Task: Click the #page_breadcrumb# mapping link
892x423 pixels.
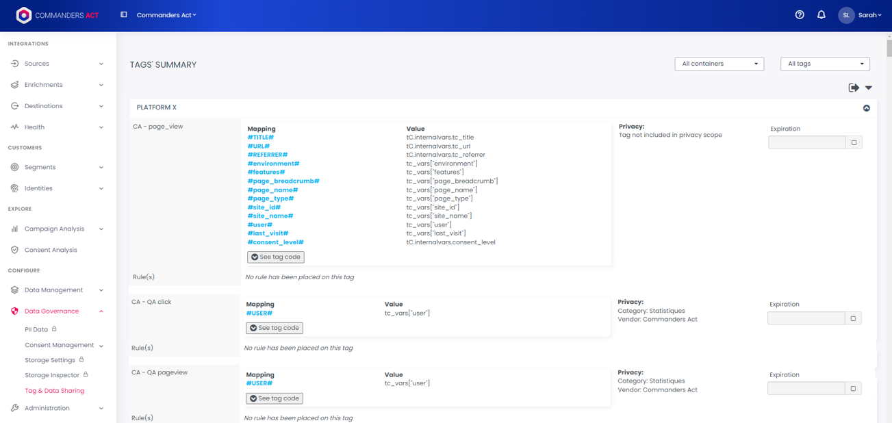Action: tap(283, 181)
